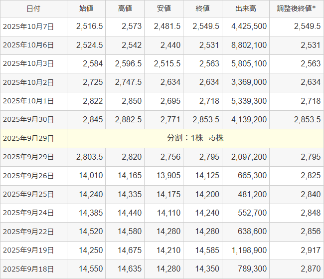Click the 分割：1株→5株 split notice
Image resolution: width=324 pixels, height=279 pixels.
point(195,138)
